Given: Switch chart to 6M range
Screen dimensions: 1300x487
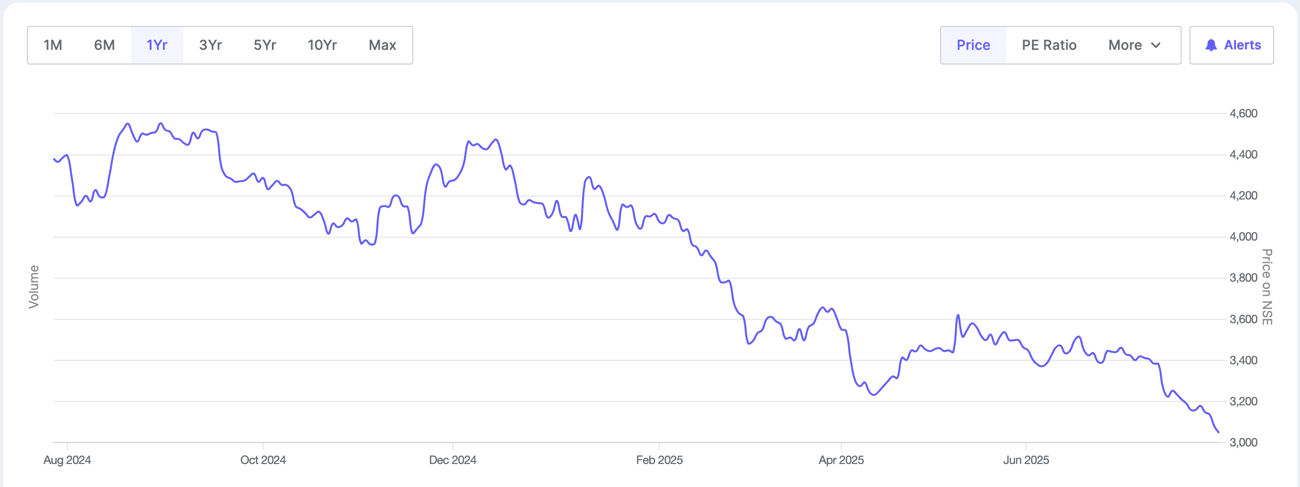Looking at the screenshot, I should click(105, 45).
